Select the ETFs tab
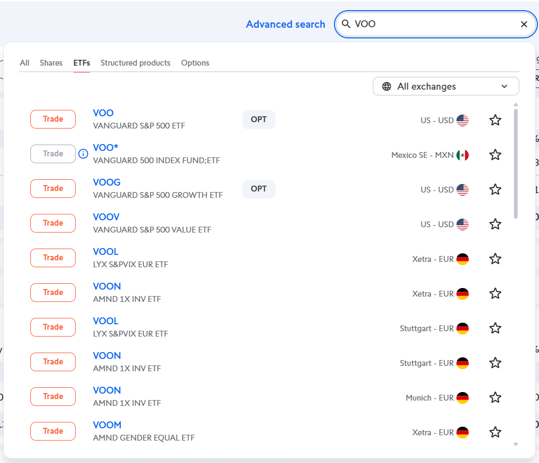 81,63
